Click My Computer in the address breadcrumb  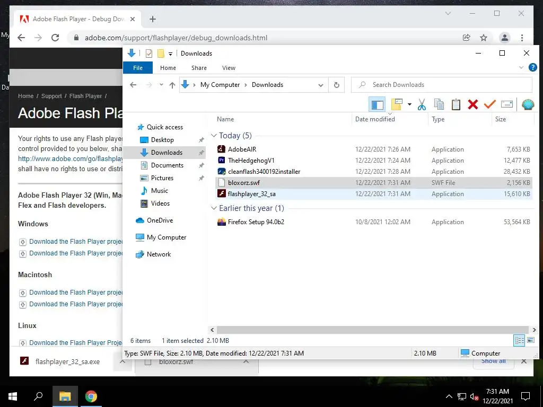[x=220, y=85]
